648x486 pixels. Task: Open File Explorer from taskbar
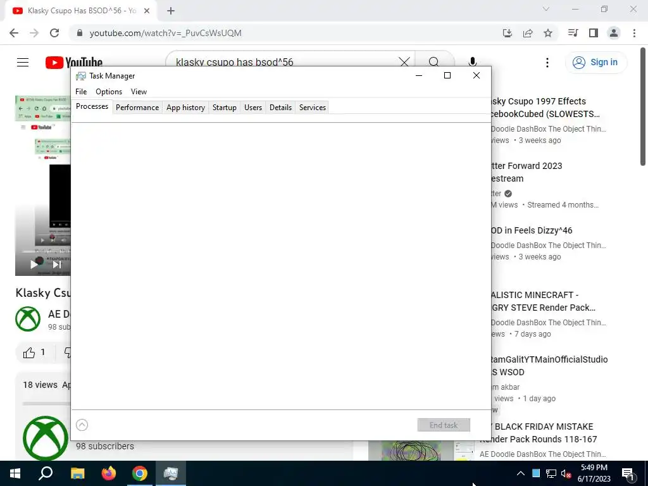click(x=77, y=473)
